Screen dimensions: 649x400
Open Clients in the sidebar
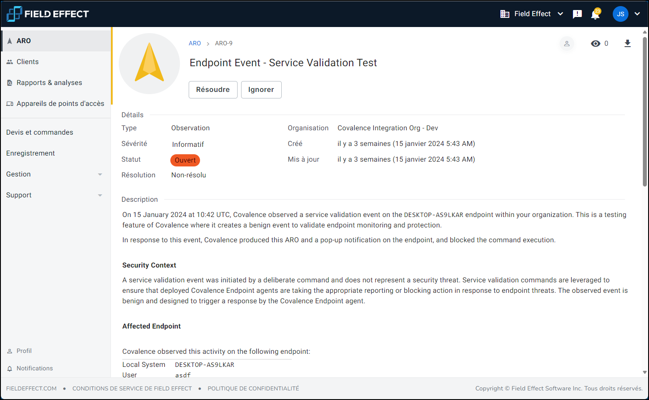point(56,62)
